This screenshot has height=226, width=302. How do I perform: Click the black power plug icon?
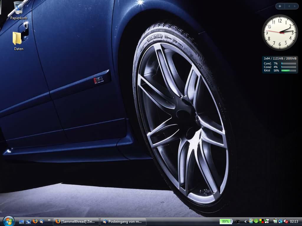coord(238,222)
